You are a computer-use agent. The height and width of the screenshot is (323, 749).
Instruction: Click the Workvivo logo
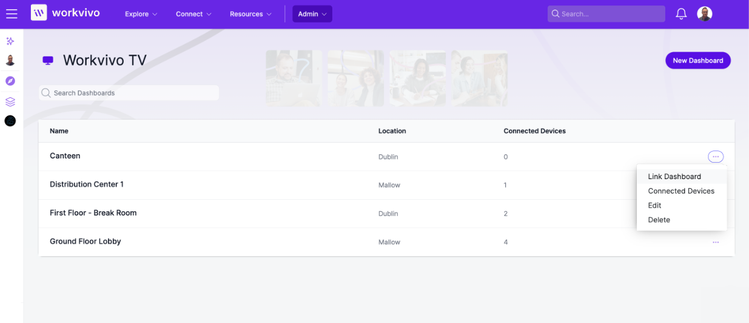tap(65, 13)
